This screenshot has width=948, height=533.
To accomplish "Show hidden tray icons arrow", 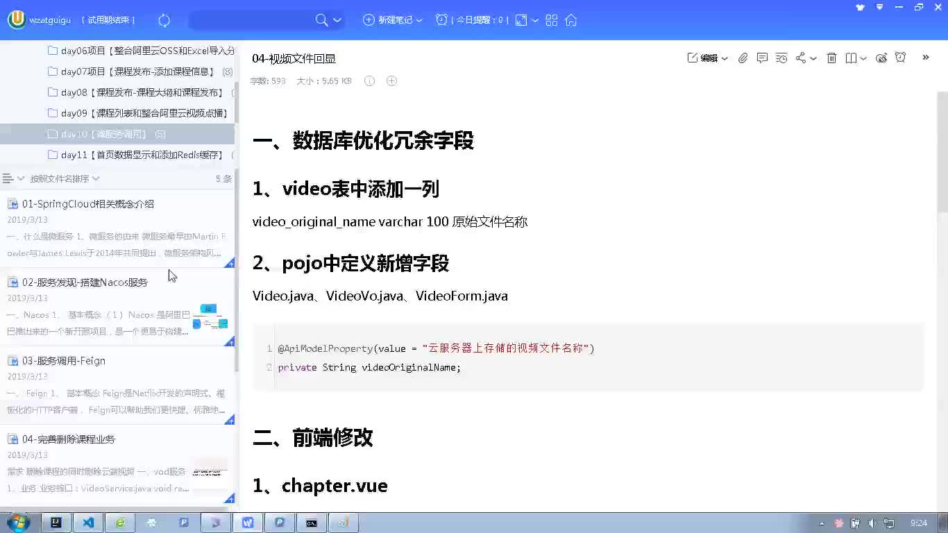I will 822,523.
